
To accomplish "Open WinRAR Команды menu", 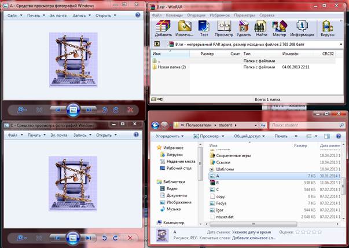I will [174, 15].
